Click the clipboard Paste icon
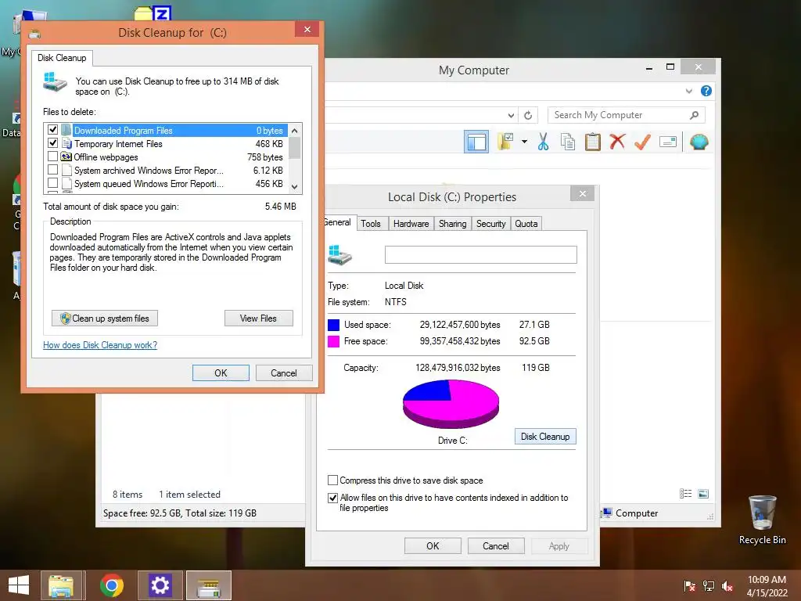Screen dimensions: 801x601 (x=593, y=142)
